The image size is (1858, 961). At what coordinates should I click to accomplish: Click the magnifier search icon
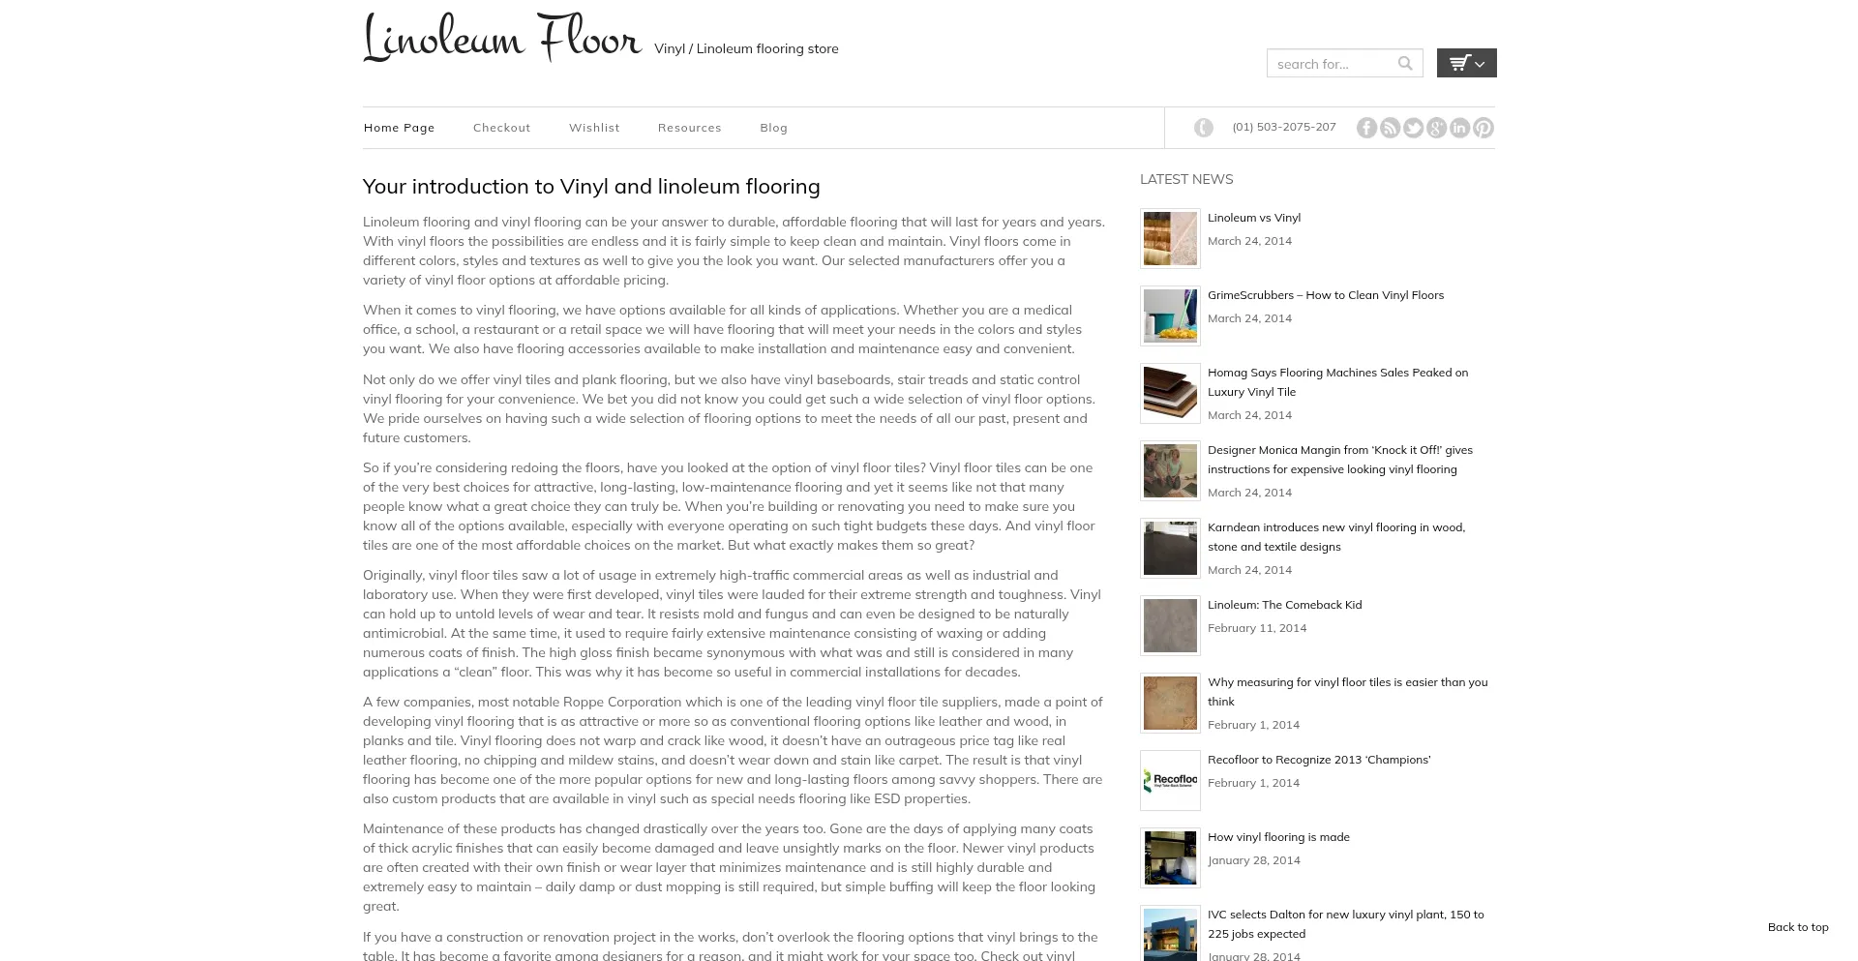point(1405,63)
